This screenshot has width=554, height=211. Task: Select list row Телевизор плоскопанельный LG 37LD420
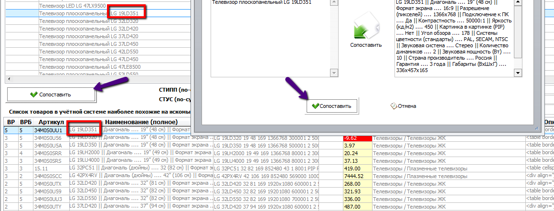pyautogui.click(x=89, y=36)
